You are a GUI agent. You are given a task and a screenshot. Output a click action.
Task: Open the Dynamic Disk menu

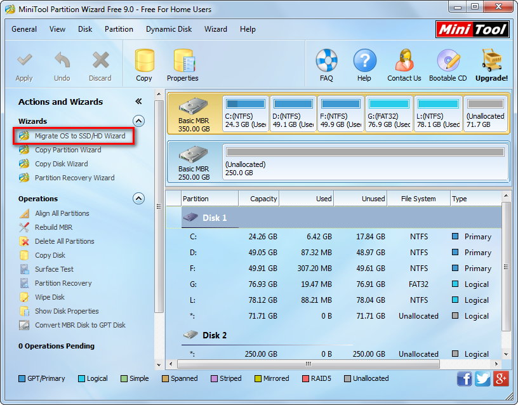[169, 29]
